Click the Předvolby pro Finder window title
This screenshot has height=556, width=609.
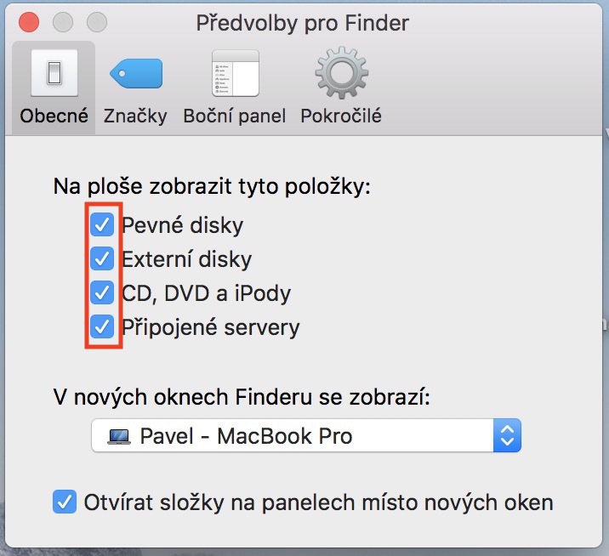tap(303, 21)
